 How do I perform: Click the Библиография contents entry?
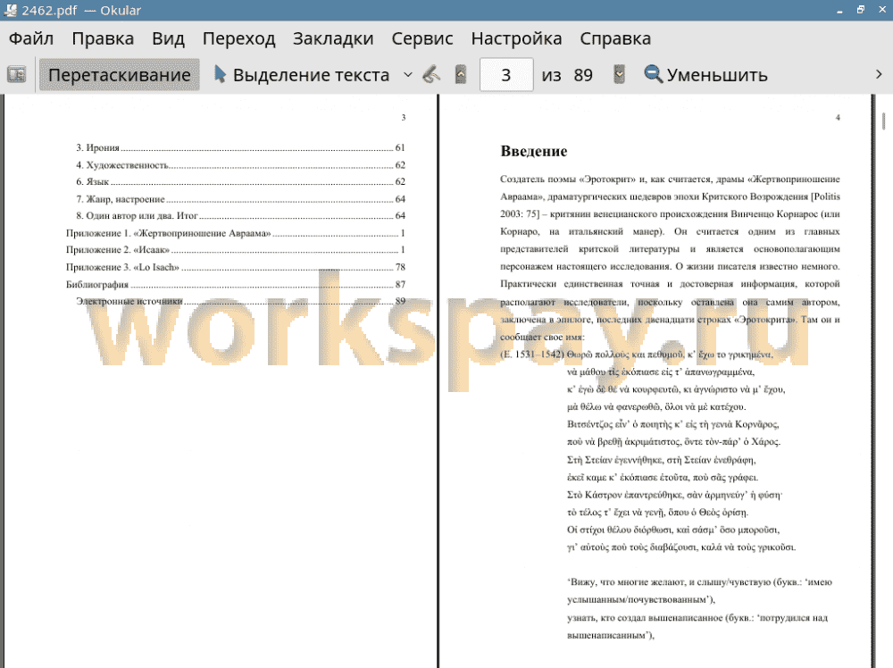pos(235,284)
